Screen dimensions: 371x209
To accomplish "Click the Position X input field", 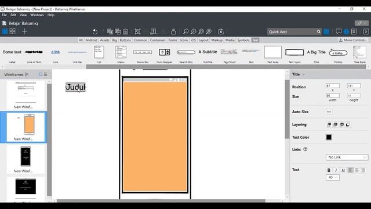I will [333, 86].
